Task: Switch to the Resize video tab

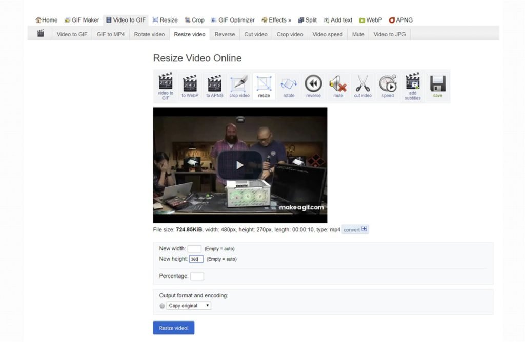Action: [190, 34]
